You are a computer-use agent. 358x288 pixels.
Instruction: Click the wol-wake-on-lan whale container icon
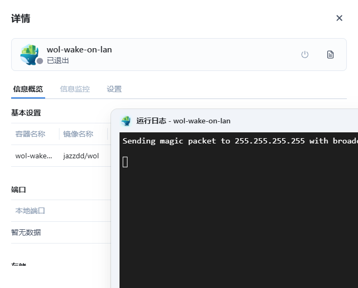[29, 55]
